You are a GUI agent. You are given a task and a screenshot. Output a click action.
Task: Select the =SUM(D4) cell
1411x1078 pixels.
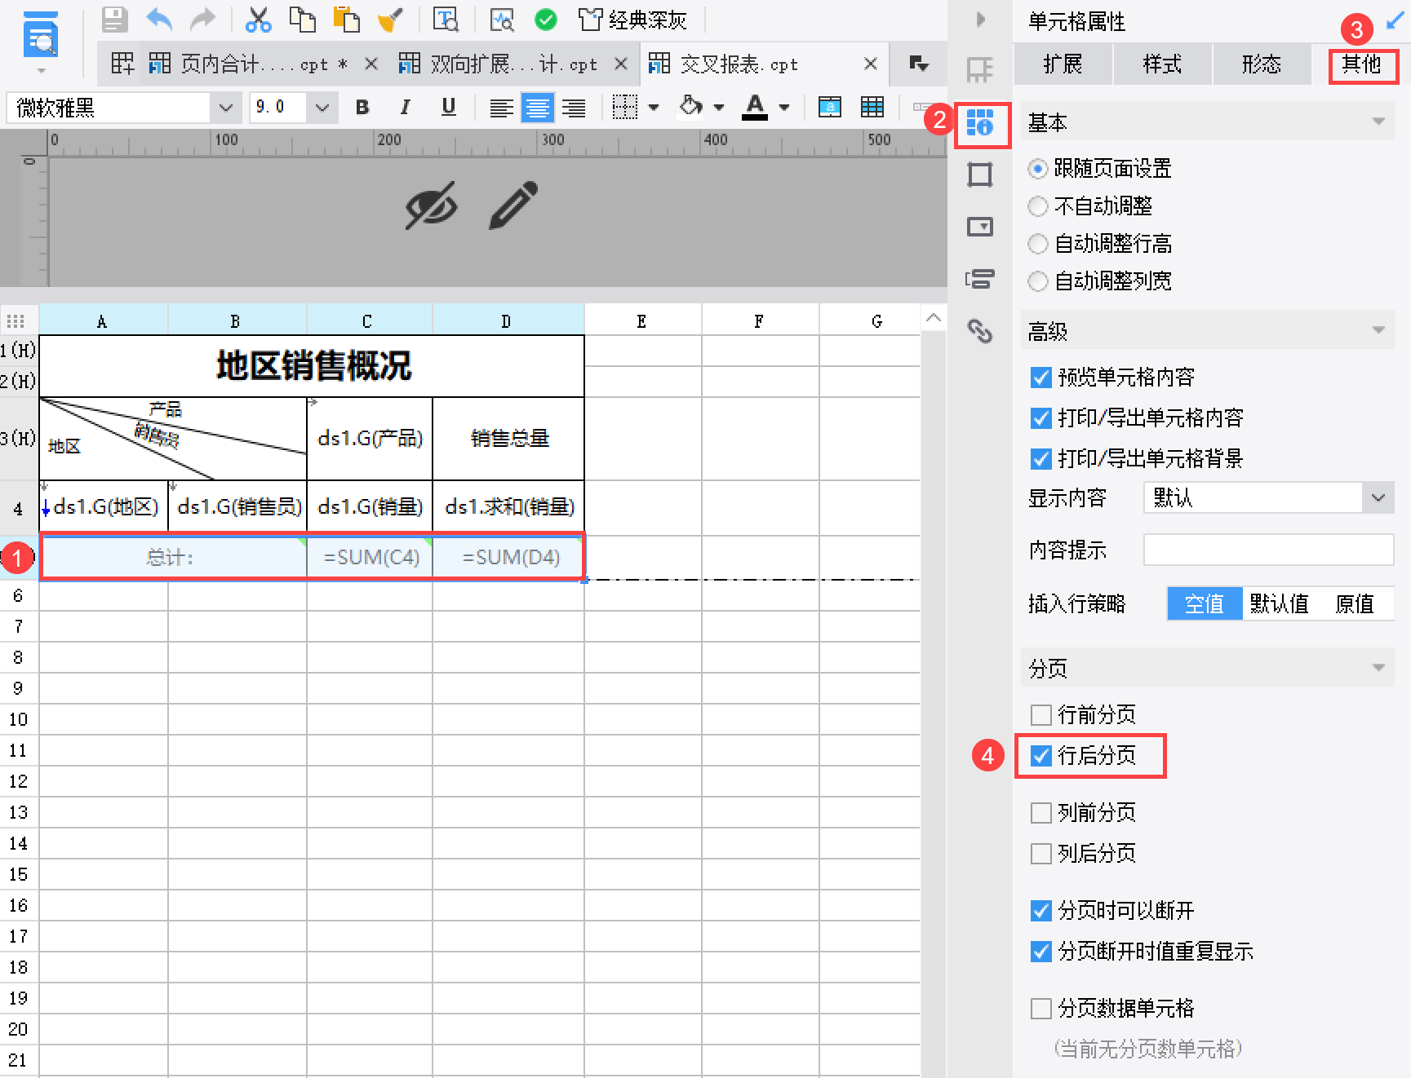pos(509,559)
